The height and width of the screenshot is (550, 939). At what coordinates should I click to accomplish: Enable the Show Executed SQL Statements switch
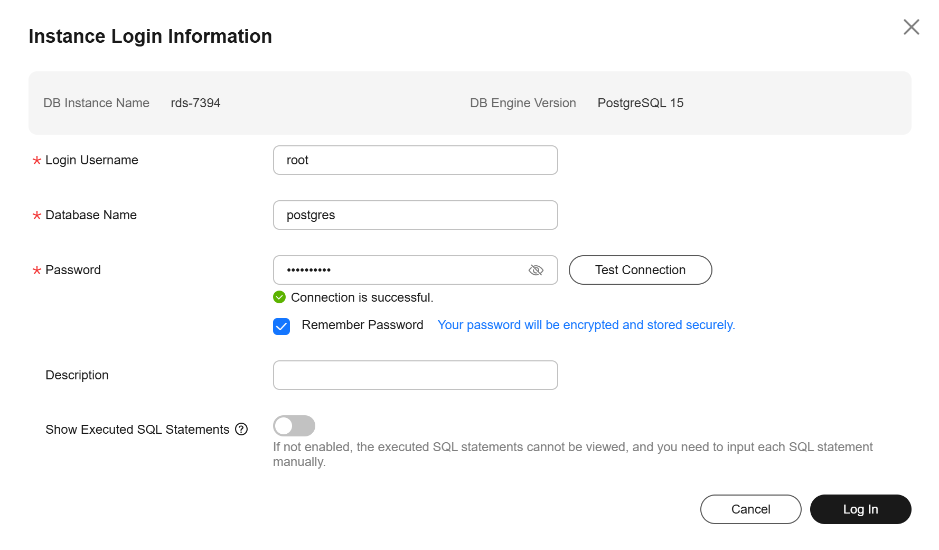click(294, 426)
